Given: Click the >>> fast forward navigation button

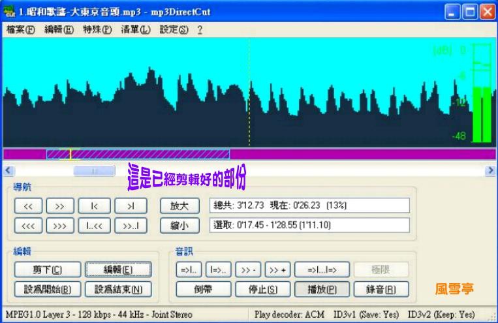Looking at the screenshot, I should 60,226.
